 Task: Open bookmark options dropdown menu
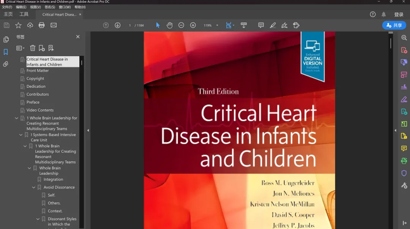(20, 48)
